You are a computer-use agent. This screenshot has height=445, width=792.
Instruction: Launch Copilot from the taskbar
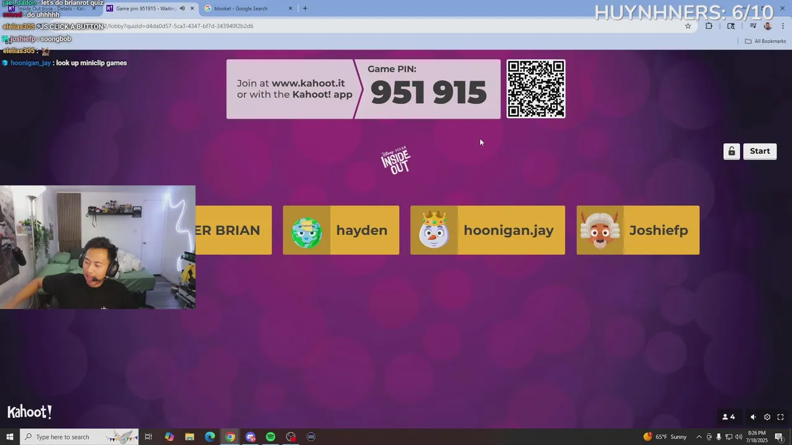[x=169, y=437]
